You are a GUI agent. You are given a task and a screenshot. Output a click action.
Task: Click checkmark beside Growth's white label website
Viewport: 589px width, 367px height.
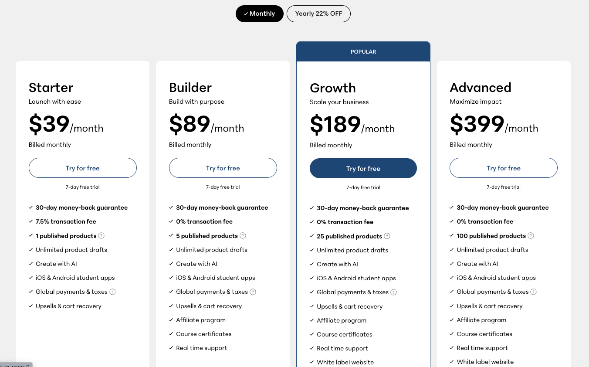[x=311, y=362]
